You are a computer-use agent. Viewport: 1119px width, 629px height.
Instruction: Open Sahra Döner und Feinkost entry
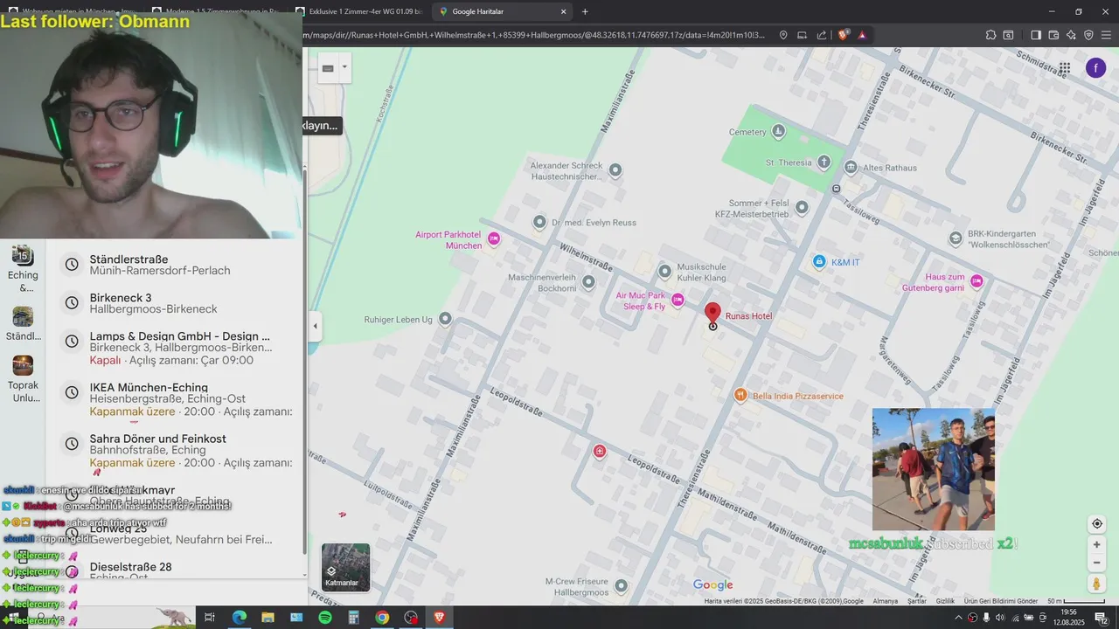(176, 451)
